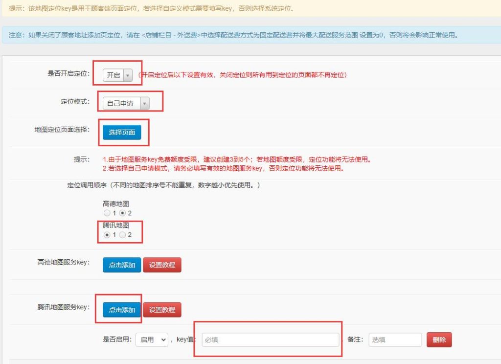Image resolution: width=501 pixels, height=364 pixels.
Task: Select radio option 2 under 高德地图
Action: point(123,213)
